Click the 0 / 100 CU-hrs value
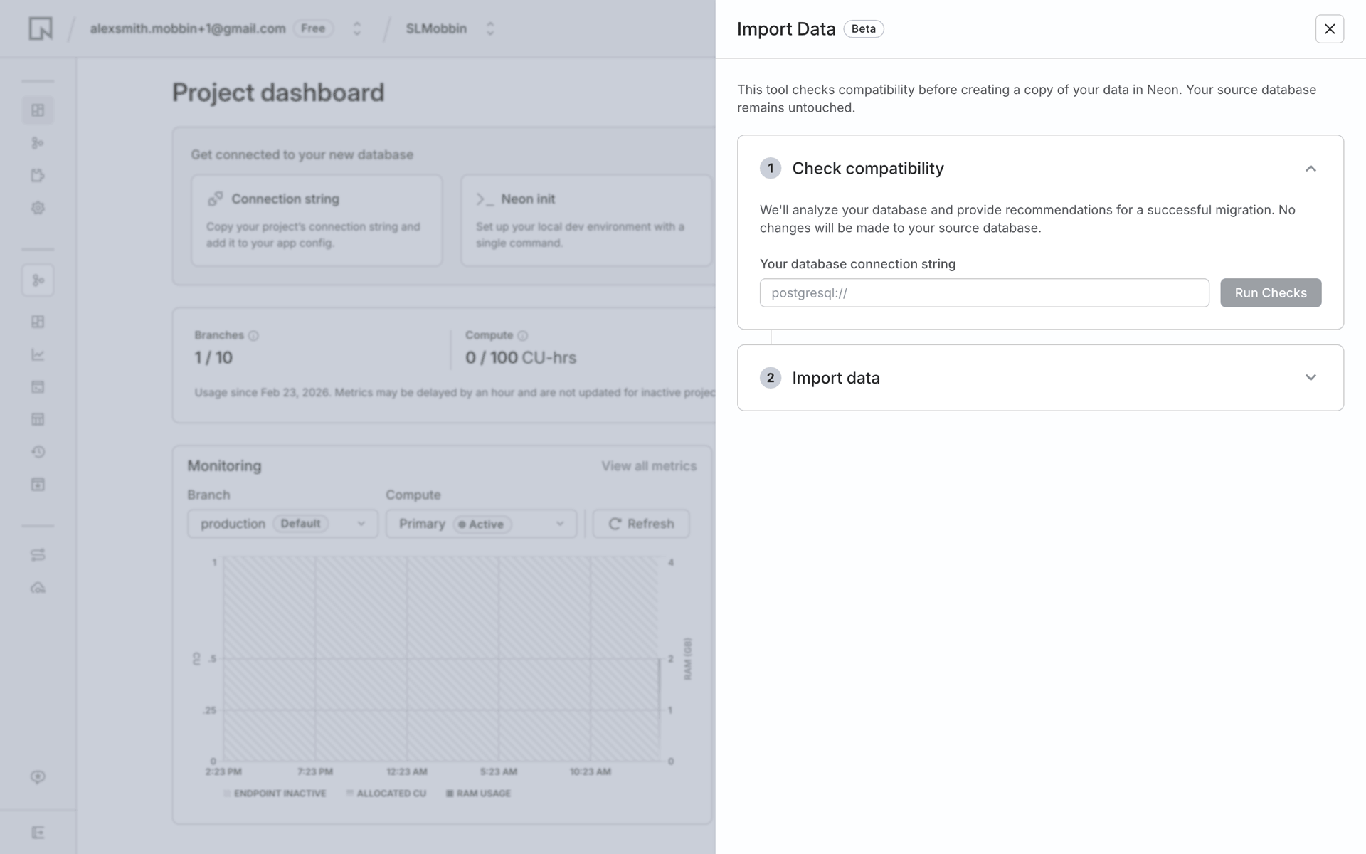The height and width of the screenshot is (854, 1366). (x=521, y=358)
